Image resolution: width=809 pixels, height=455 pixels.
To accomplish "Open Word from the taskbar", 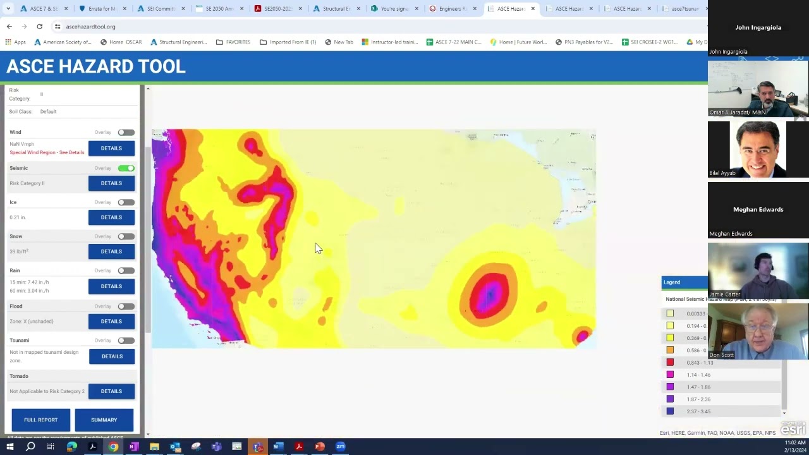I will click(278, 447).
